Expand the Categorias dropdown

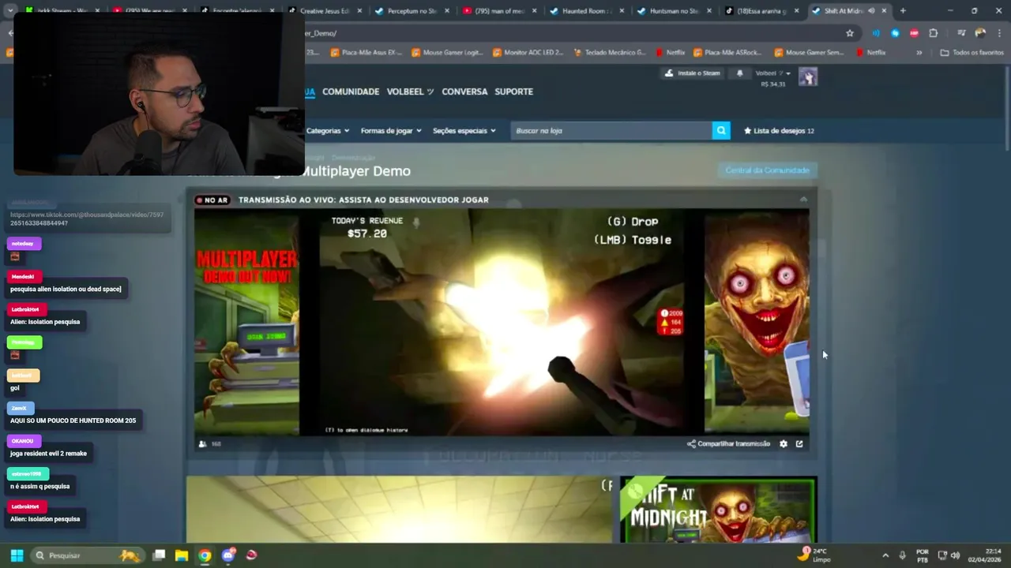(327, 130)
